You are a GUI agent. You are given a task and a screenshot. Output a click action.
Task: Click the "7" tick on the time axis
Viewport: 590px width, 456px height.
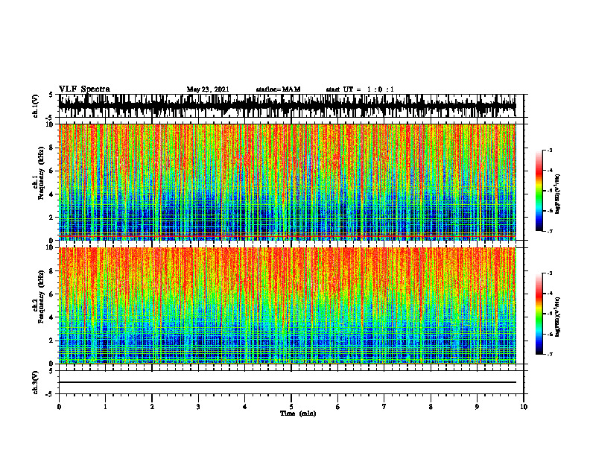pos(384,407)
